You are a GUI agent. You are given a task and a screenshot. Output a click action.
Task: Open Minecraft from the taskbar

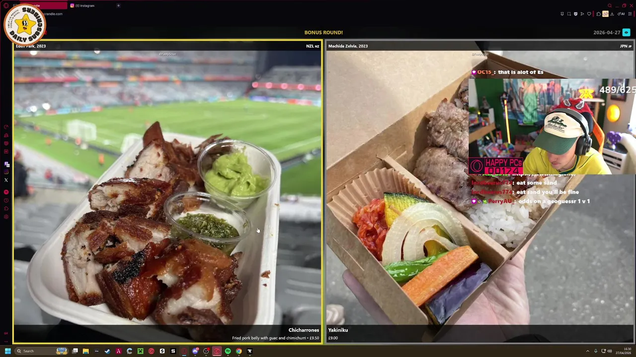[140, 351]
